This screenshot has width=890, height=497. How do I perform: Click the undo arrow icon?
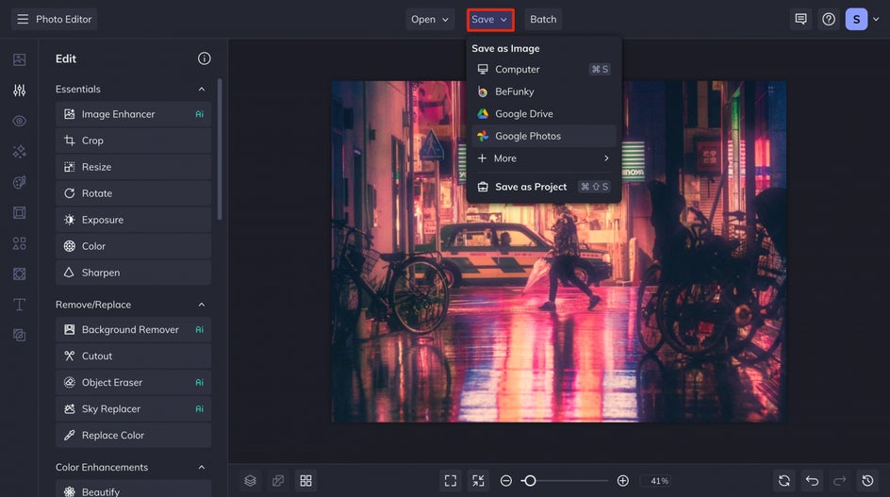click(813, 481)
